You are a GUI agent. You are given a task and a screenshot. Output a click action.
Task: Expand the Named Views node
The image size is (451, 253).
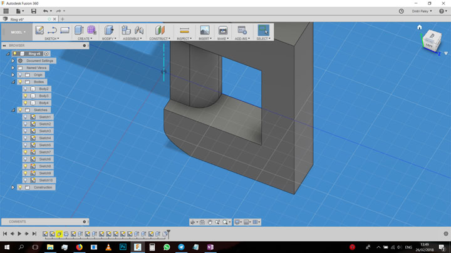pos(13,67)
